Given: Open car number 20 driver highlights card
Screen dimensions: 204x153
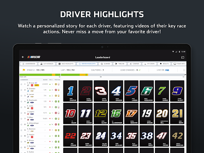Looking at the screenshot, I should [x=162, y=114].
